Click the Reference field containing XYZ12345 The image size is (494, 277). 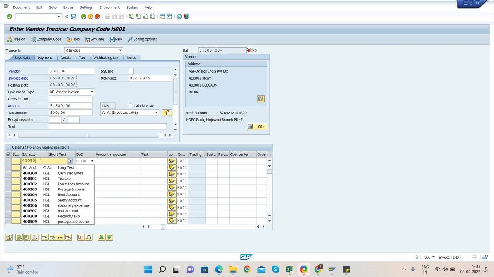[150, 78]
